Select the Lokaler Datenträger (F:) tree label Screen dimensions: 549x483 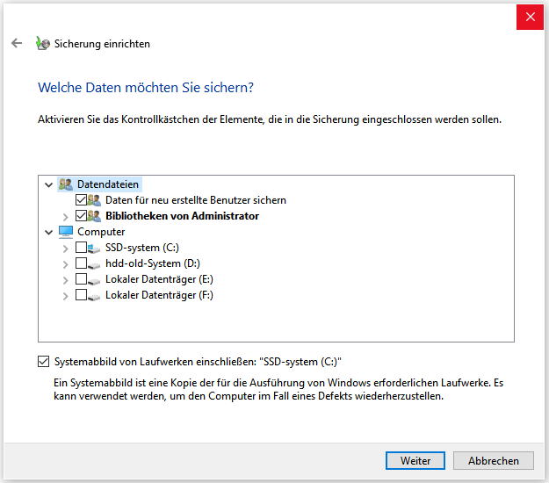(x=159, y=295)
